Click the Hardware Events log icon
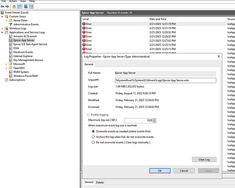This screenshot has width=235, height=188. [x=11, y=52]
